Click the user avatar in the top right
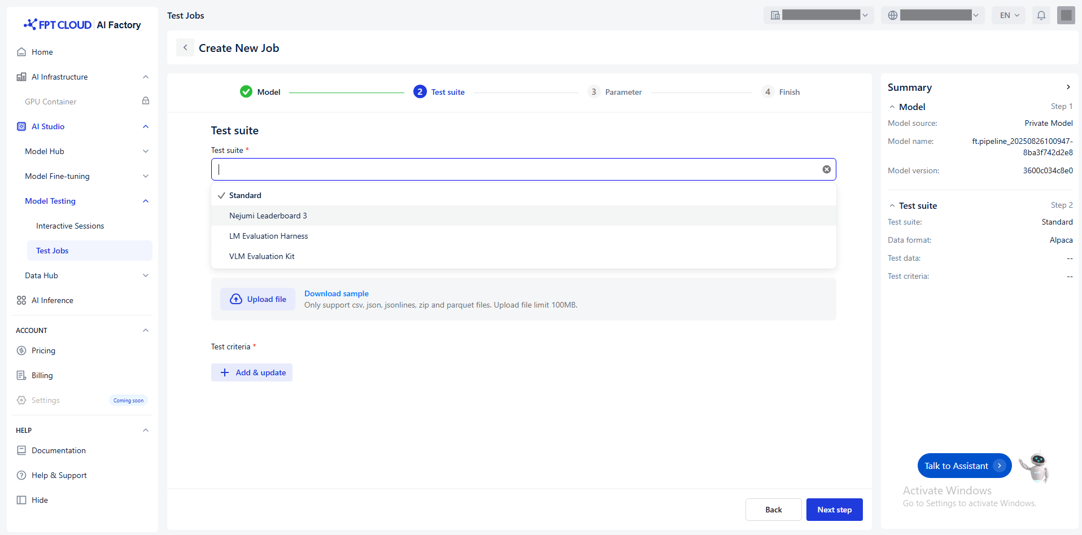 pyautogui.click(x=1066, y=15)
